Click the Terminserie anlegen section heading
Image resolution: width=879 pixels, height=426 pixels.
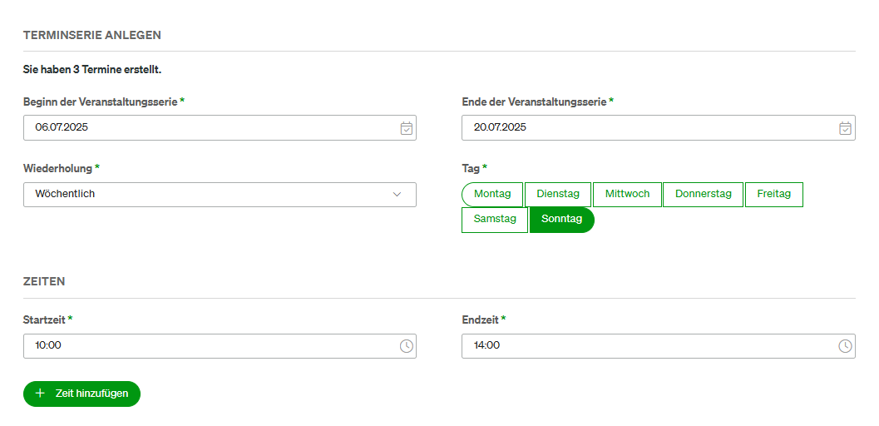pos(92,35)
